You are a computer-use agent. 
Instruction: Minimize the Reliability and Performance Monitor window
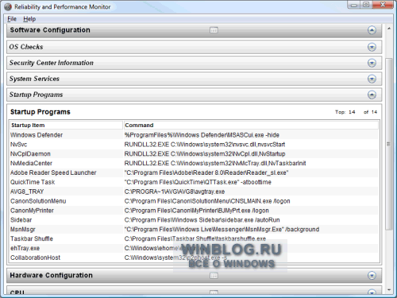pyautogui.click(x=354, y=5)
